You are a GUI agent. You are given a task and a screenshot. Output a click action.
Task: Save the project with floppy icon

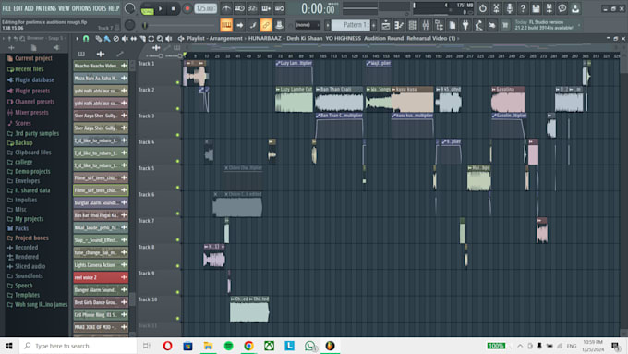click(536, 8)
